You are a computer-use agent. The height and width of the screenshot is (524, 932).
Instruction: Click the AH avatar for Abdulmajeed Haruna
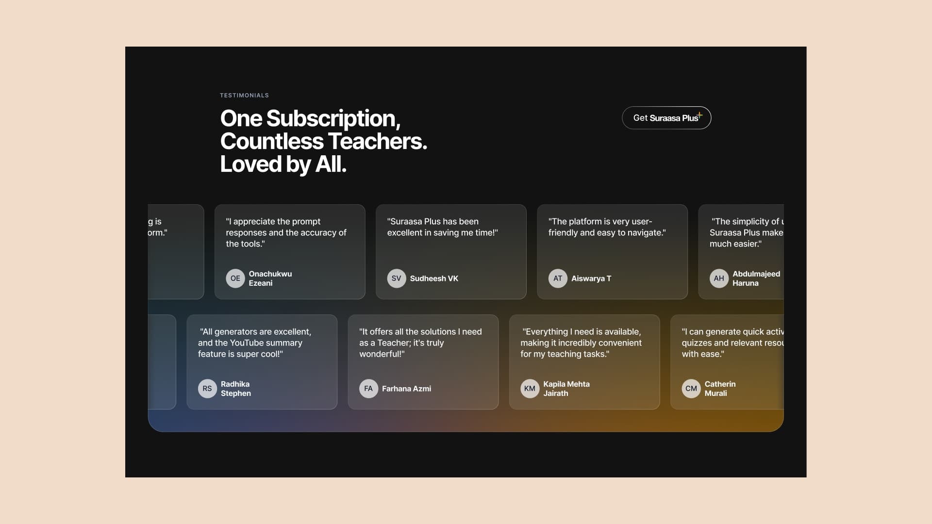[719, 278]
